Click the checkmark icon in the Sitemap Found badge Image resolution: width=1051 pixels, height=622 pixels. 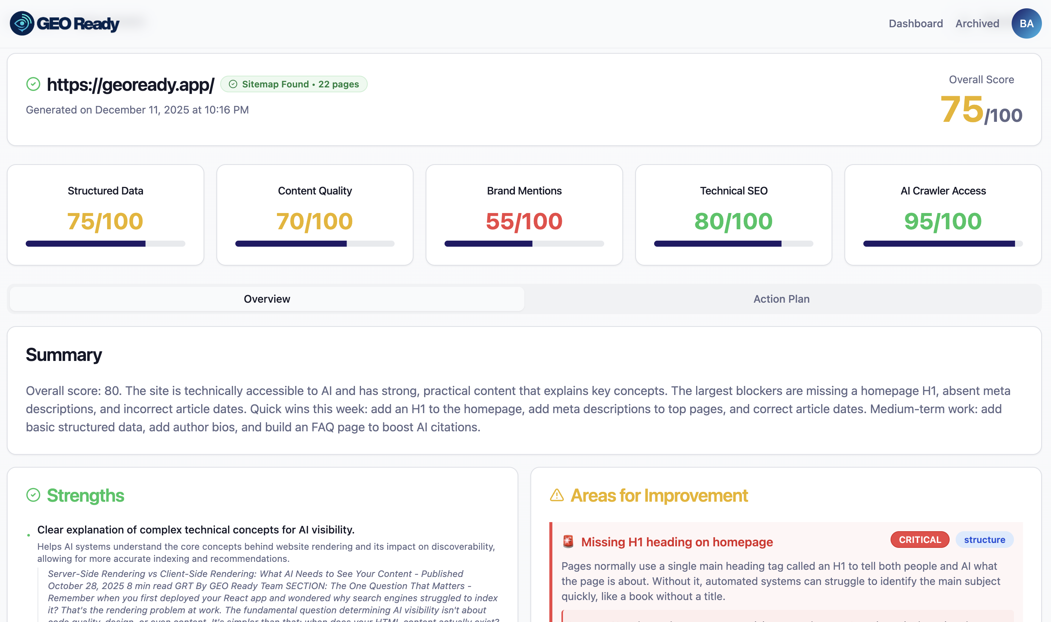coord(234,84)
